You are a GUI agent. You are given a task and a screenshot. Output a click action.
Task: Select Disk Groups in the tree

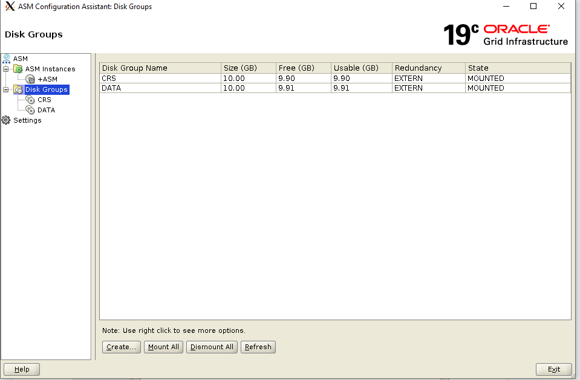pos(46,89)
